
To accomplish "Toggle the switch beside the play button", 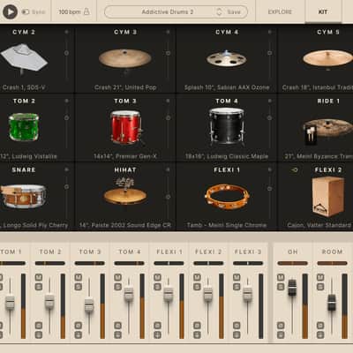I will [26, 12].
